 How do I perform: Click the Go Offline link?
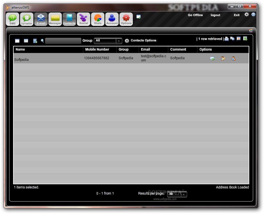pyautogui.click(x=195, y=15)
